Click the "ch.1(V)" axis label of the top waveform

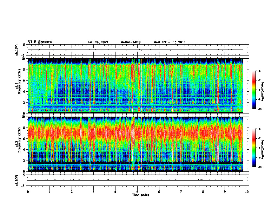pyautogui.click(x=17, y=50)
